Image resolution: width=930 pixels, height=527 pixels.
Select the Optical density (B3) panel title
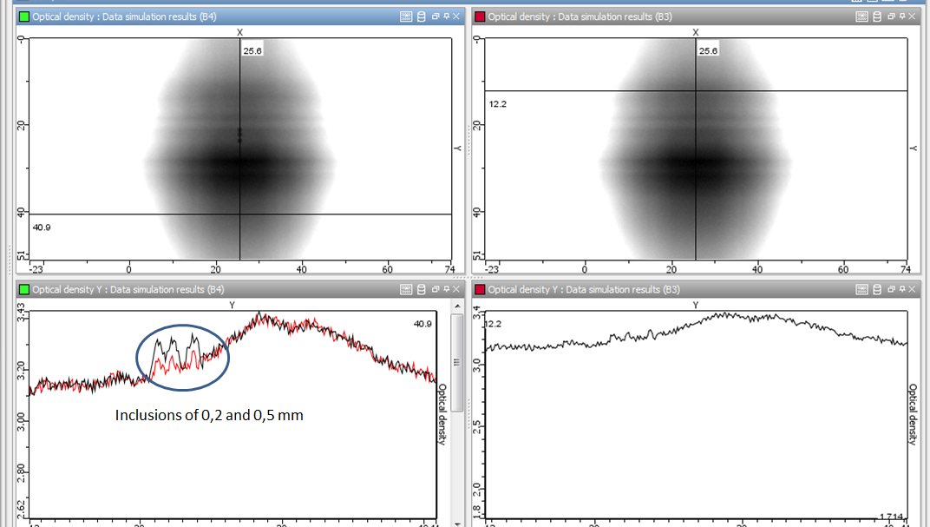580,16
